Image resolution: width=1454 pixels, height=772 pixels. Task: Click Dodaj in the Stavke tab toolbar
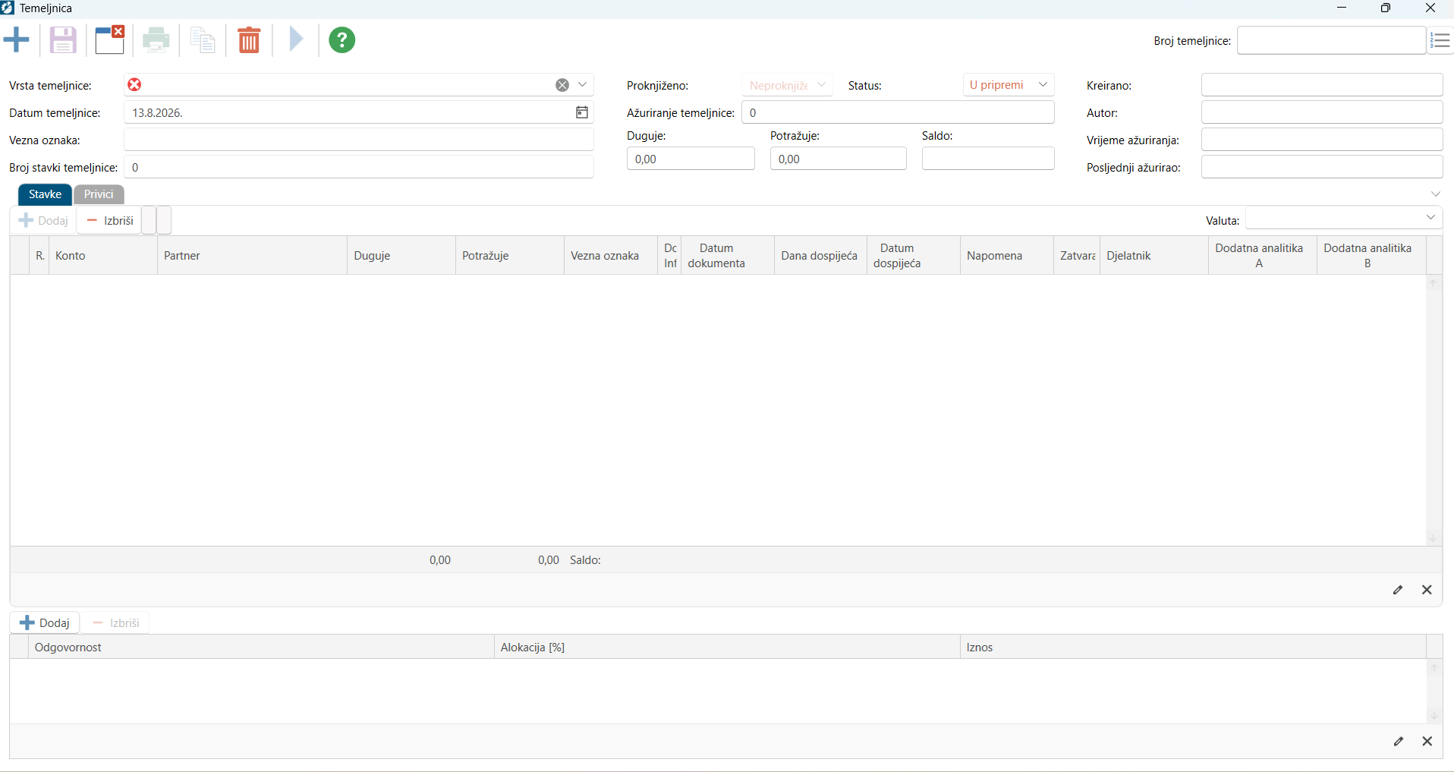pyautogui.click(x=43, y=220)
